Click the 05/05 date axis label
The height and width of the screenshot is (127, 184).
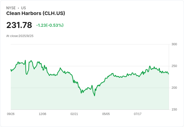point(106,114)
